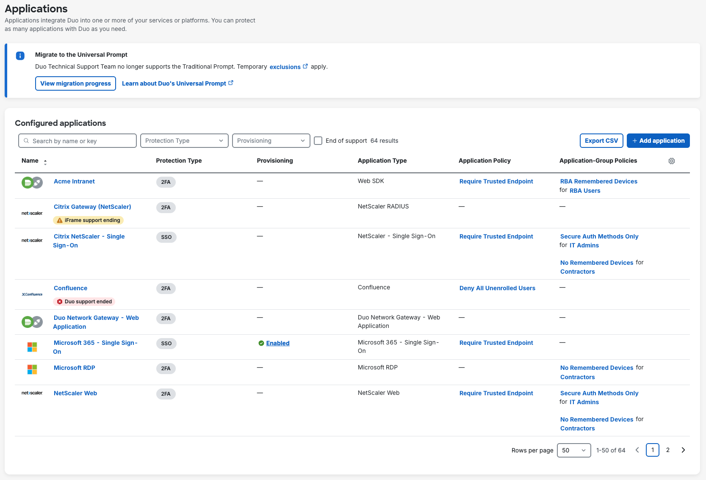This screenshot has height=480, width=706.
Task: Toggle the End of support checkbox
Action: click(318, 141)
